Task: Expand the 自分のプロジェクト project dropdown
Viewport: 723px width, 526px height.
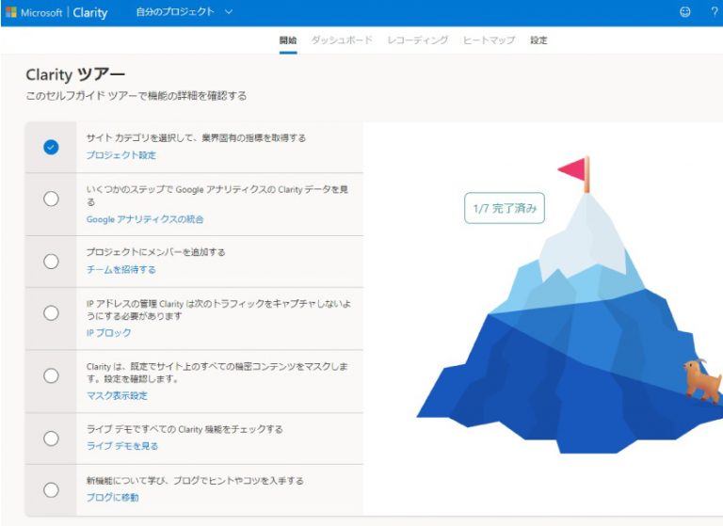Action: pos(184,12)
